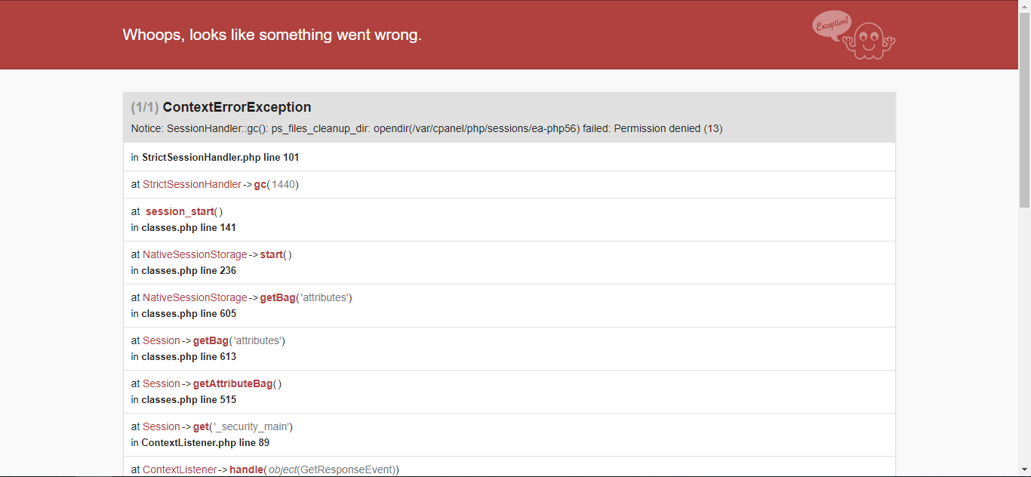Click the gc method name
Image resolution: width=1031 pixels, height=477 pixels.
coord(260,184)
